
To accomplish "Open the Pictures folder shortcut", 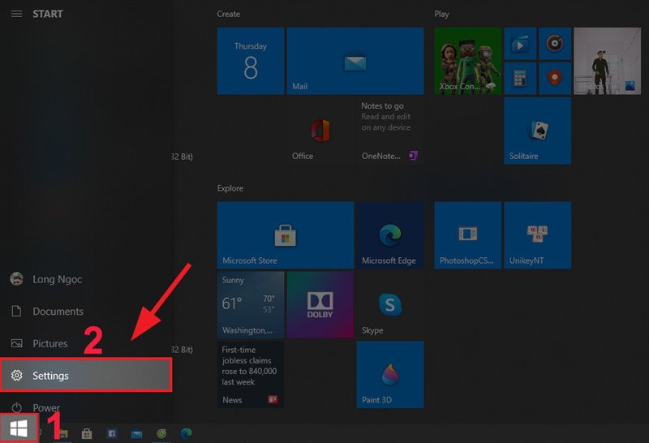I will coord(49,344).
